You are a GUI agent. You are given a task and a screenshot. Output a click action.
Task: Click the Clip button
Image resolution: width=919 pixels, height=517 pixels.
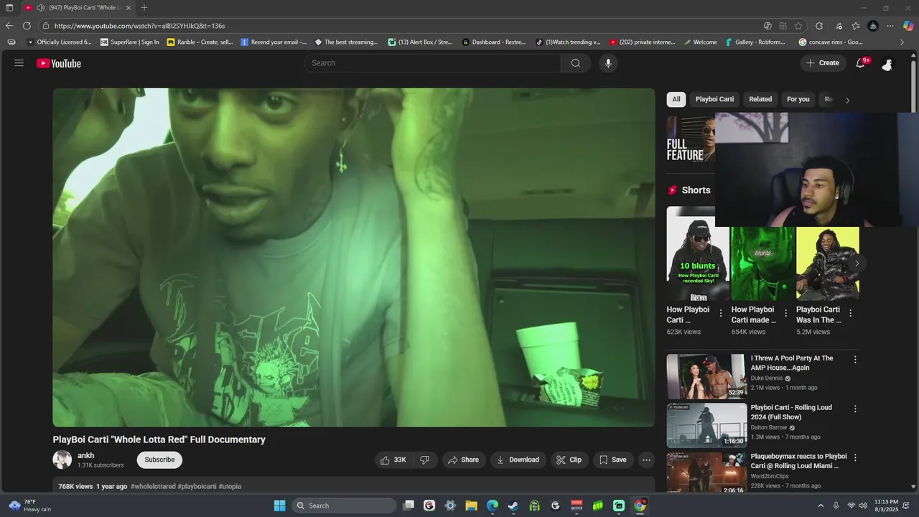click(569, 460)
